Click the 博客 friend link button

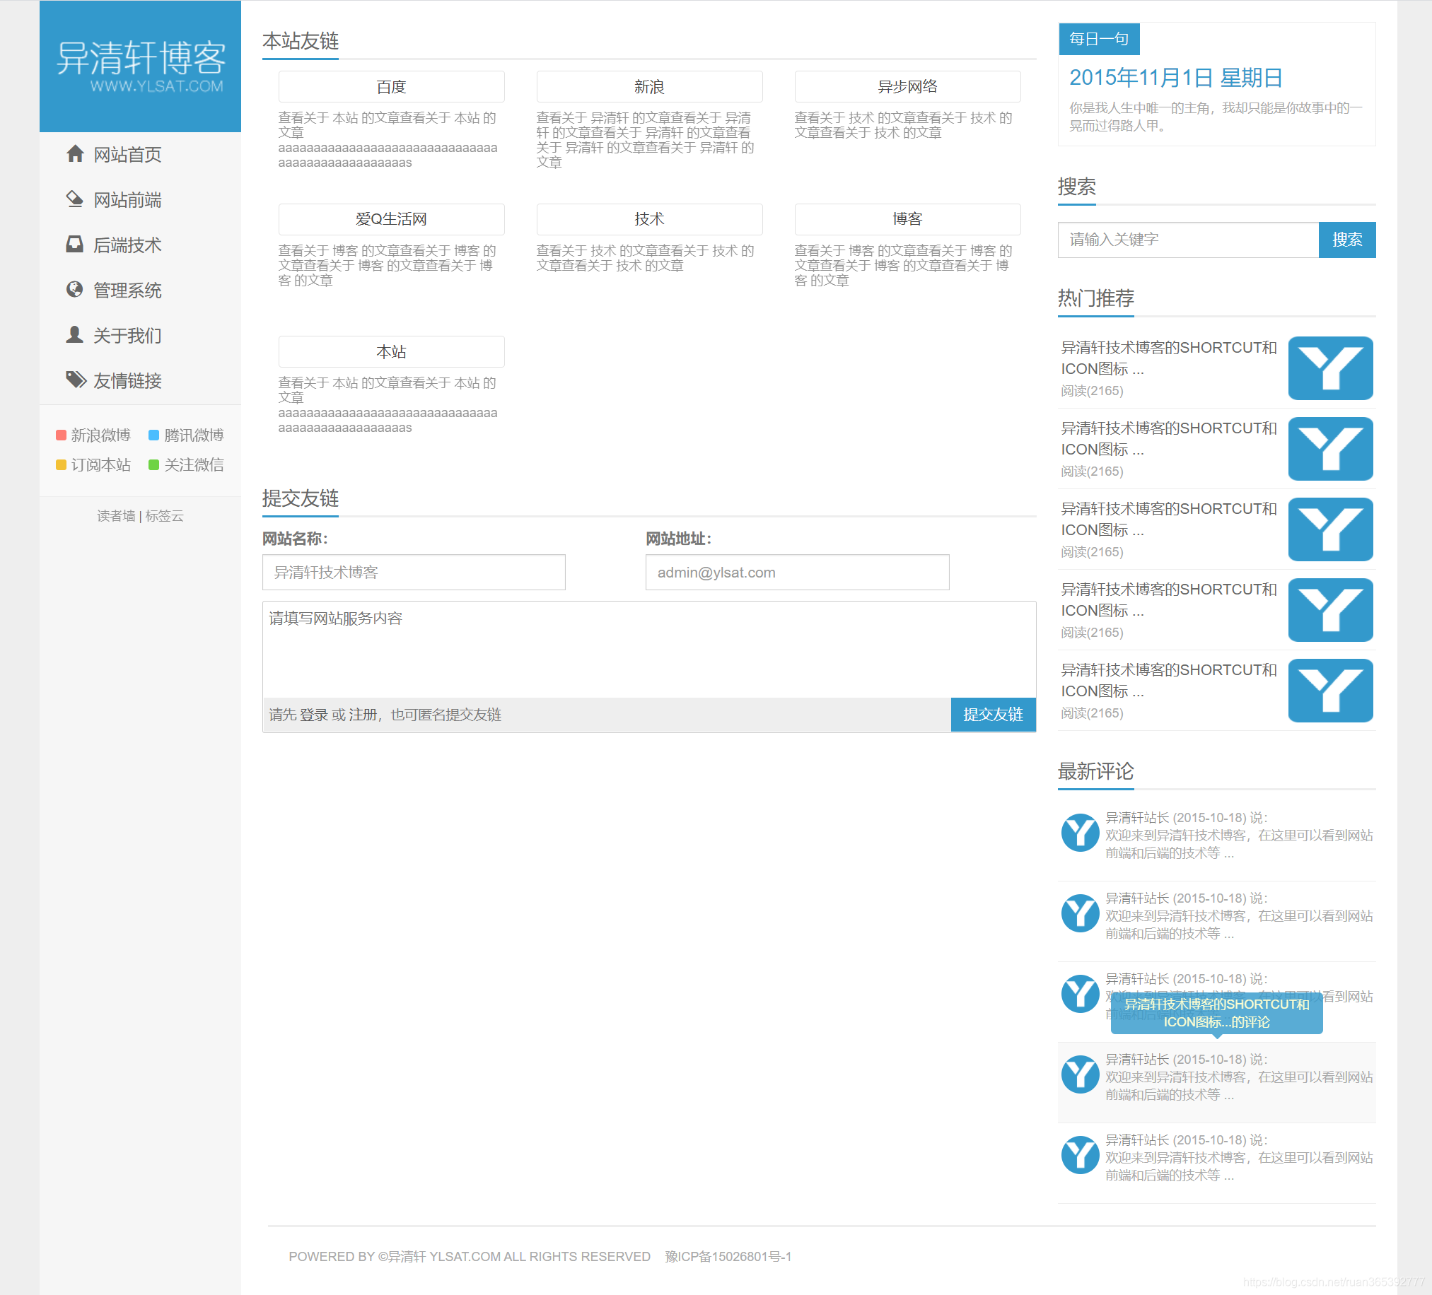[907, 219]
